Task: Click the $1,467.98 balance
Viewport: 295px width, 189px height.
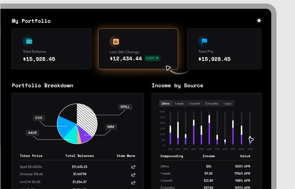Action: [80, 174]
